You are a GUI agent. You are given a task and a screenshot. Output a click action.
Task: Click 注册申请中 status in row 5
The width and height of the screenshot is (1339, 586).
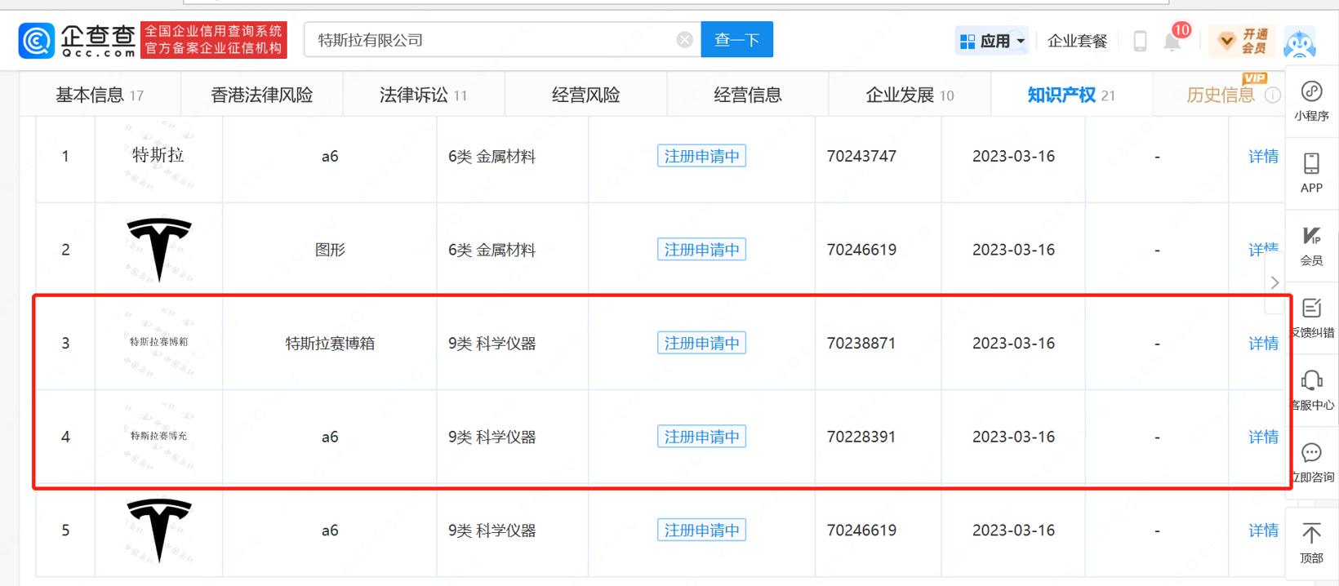pyautogui.click(x=701, y=531)
